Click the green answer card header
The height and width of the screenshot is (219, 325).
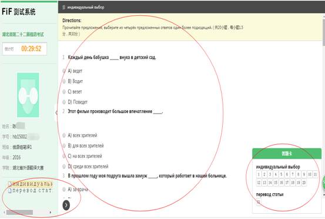coord(287,154)
